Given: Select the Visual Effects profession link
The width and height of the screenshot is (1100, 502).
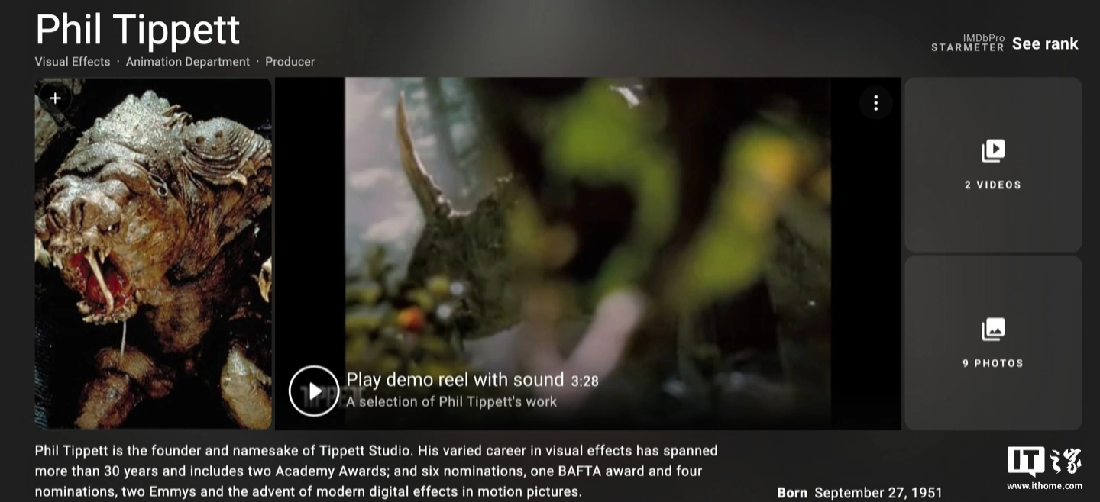Looking at the screenshot, I should pos(73,62).
